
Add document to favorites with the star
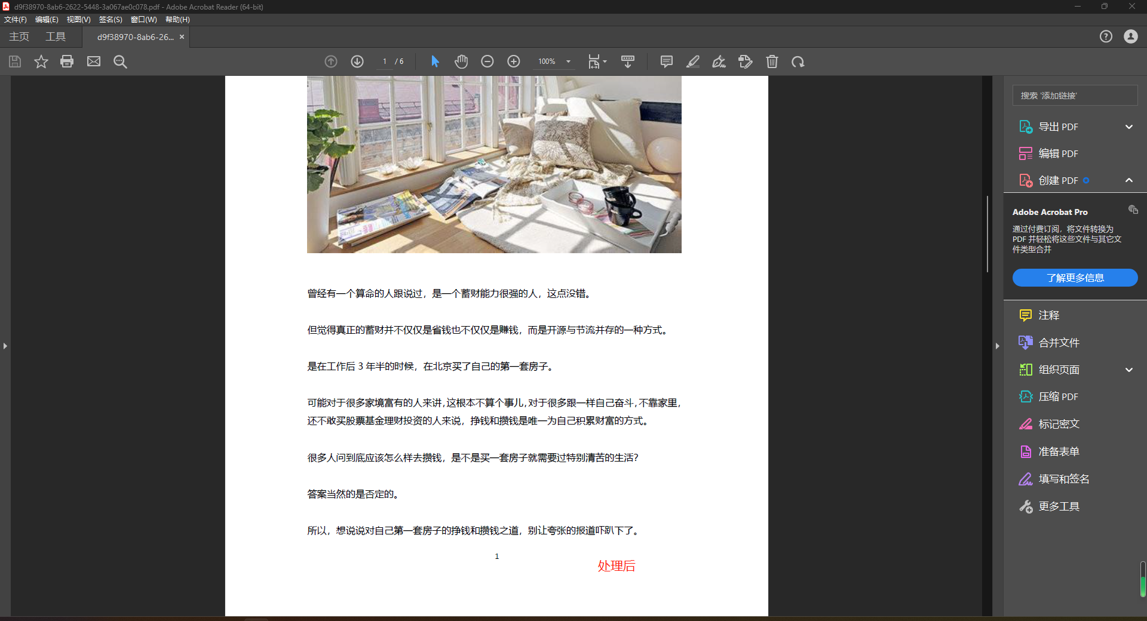41,62
